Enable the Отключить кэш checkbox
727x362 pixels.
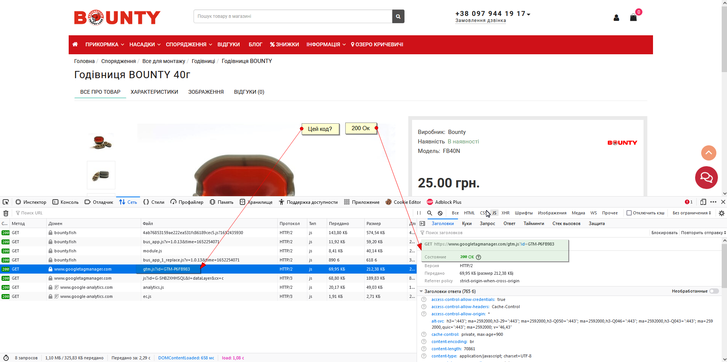[x=629, y=213]
